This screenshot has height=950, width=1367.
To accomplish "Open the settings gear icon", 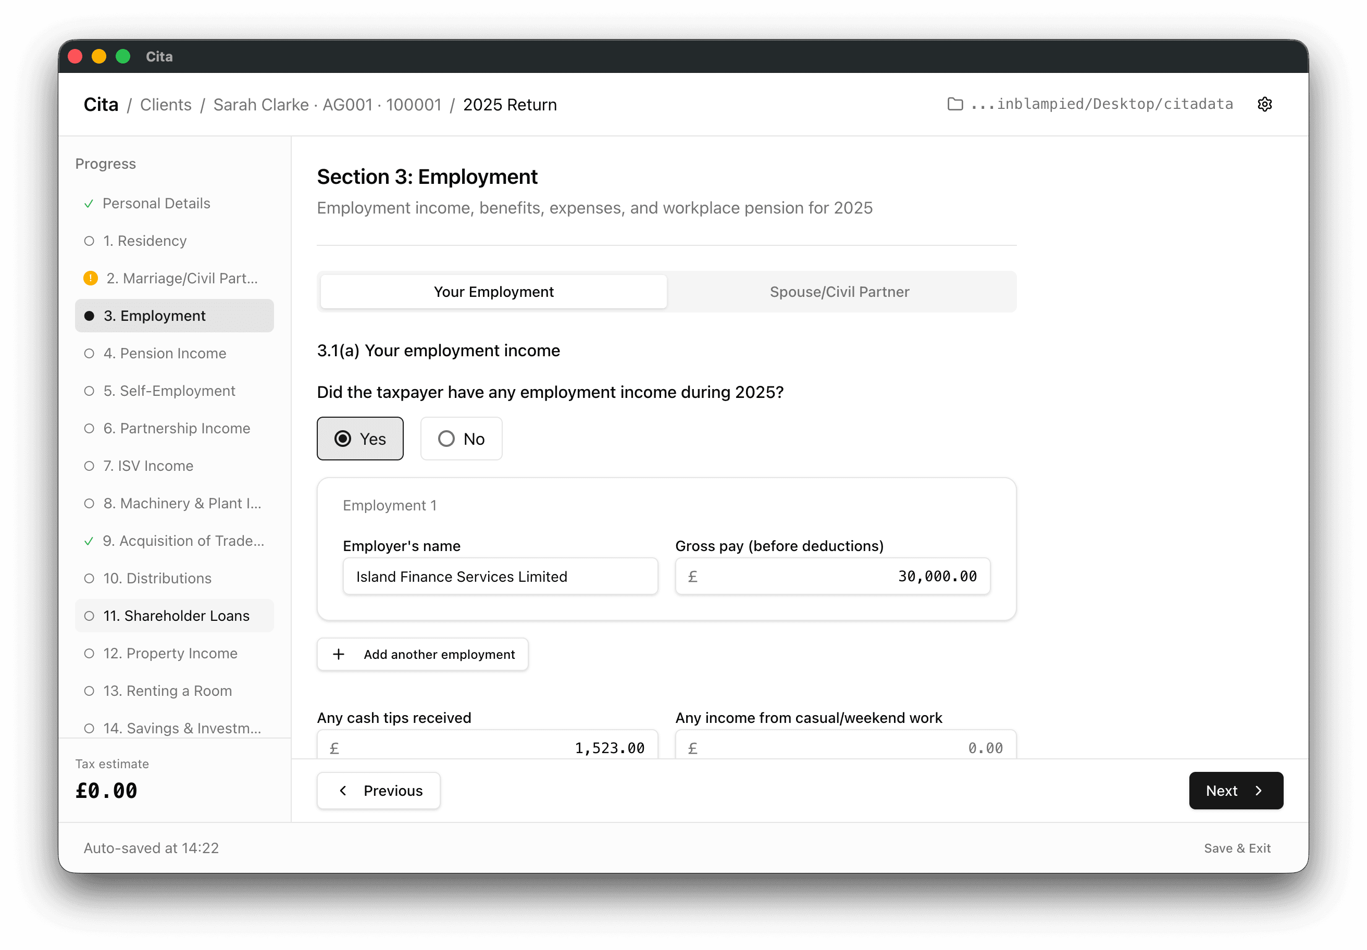I will (x=1264, y=104).
